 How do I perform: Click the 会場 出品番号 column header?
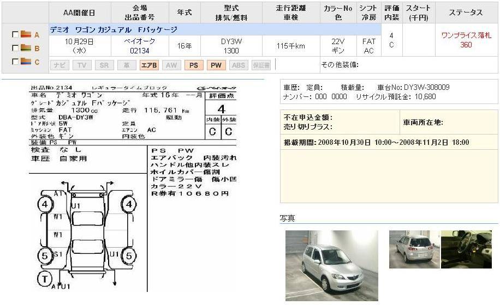pyautogui.click(x=140, y=13)
